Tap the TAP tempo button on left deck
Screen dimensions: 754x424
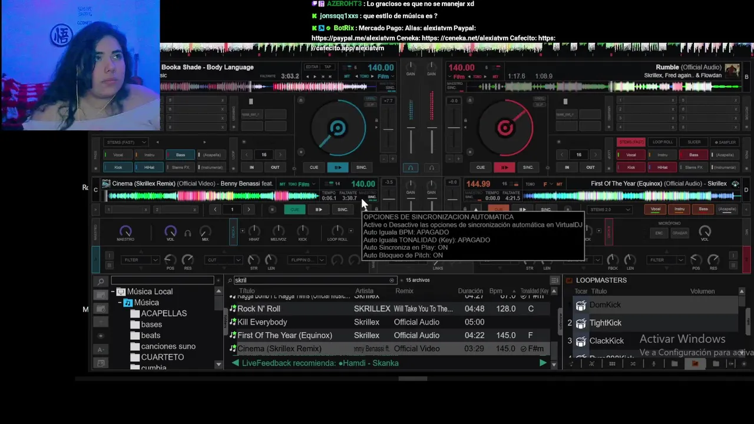(328, 67)
